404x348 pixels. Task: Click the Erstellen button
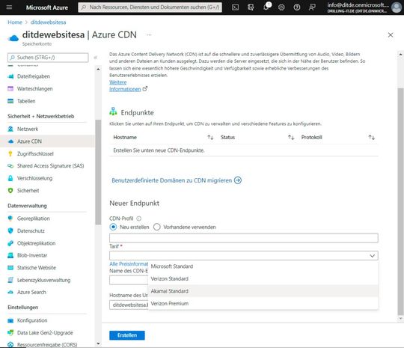pyautogui.click(x=127, y=335)
